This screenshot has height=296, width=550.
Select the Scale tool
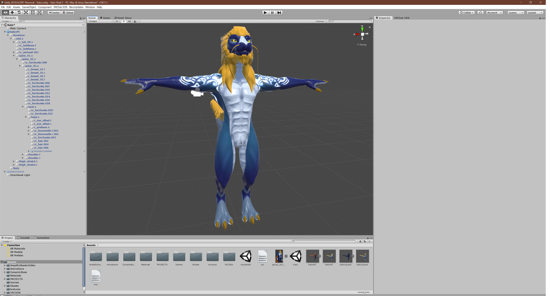(x=26, y=12)
